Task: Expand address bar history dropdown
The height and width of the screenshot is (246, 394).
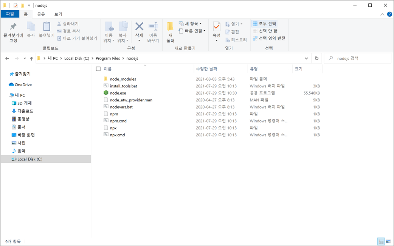Action: coord(306,58)
